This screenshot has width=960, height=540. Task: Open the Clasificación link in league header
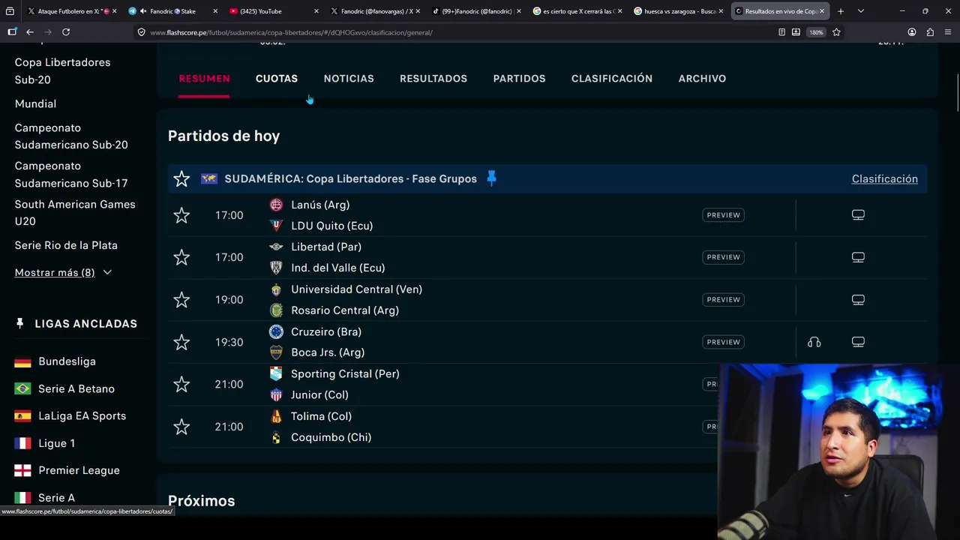click(x=885, y=178)
